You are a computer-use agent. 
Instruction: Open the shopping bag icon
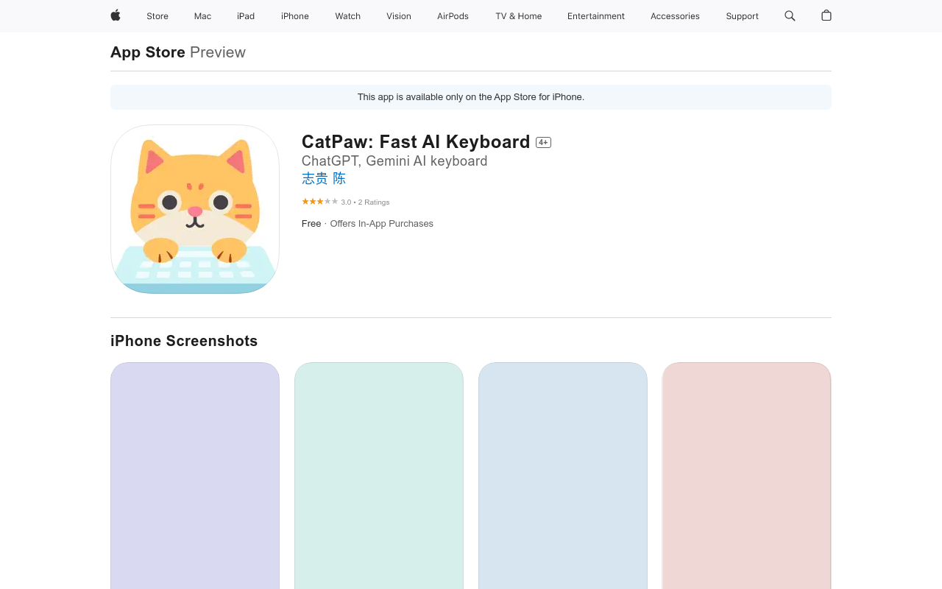826,15
